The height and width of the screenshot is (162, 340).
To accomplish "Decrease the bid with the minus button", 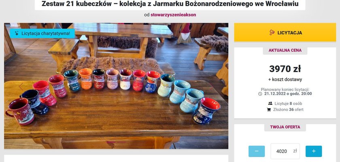I will (x=257, y=151).
